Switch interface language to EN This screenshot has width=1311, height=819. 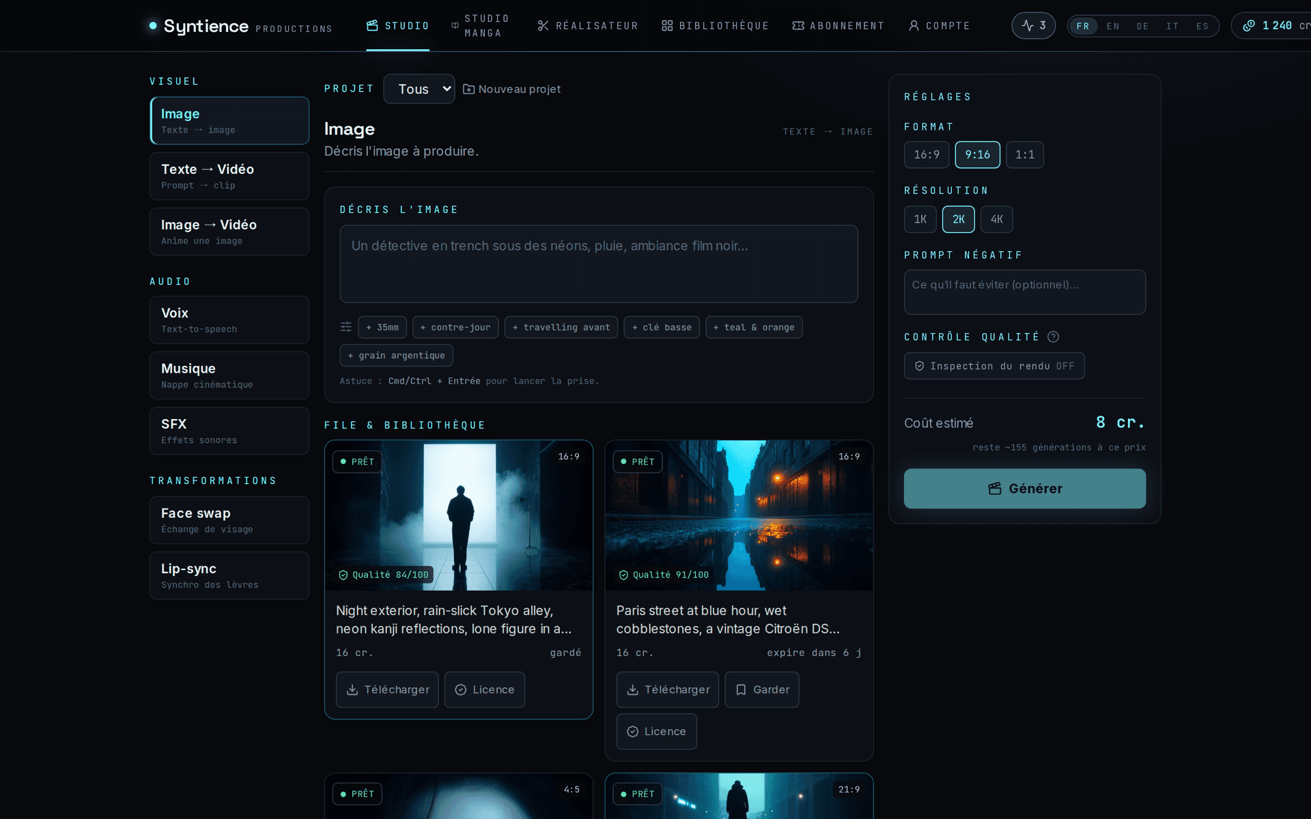point(1113,26)
